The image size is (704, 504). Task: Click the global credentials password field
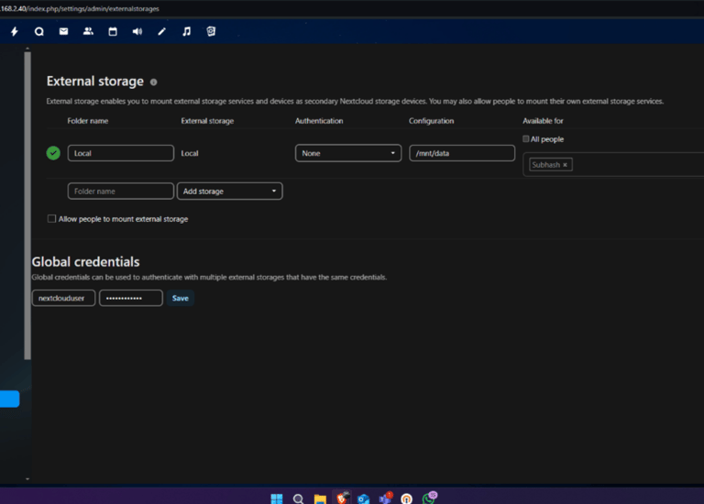coord(131,298)
